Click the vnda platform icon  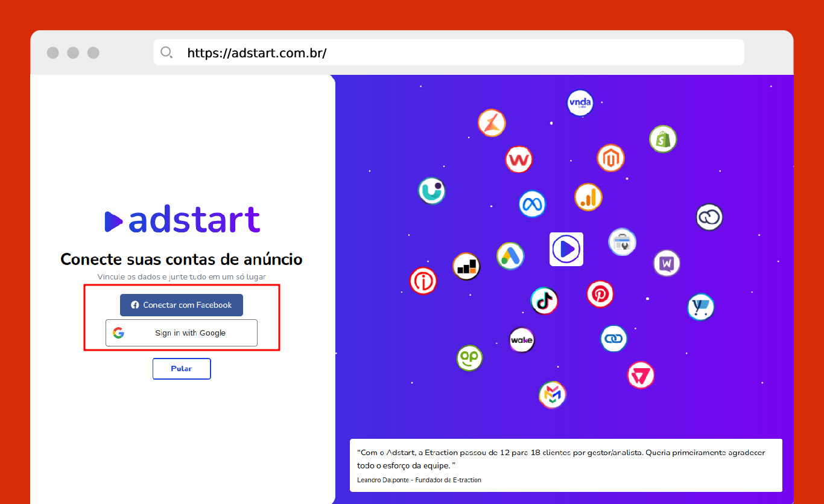pyautogui.click(x=580, y=103)
